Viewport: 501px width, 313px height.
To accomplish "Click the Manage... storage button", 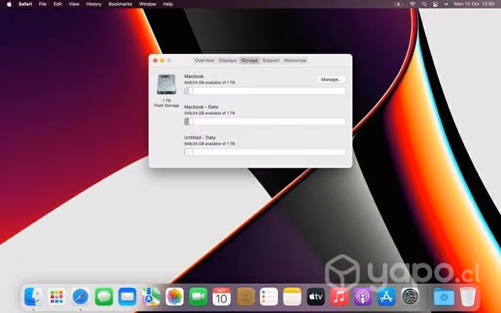I will point(331,79).
